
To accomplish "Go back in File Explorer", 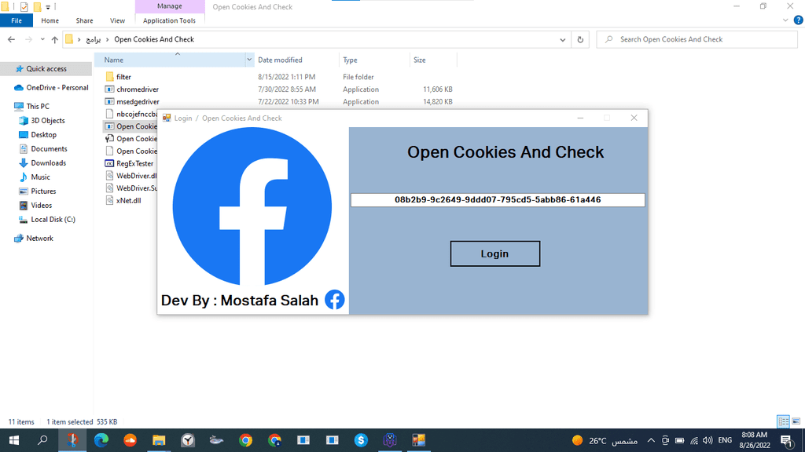I will pyautogui.click(x=11, y=39).
